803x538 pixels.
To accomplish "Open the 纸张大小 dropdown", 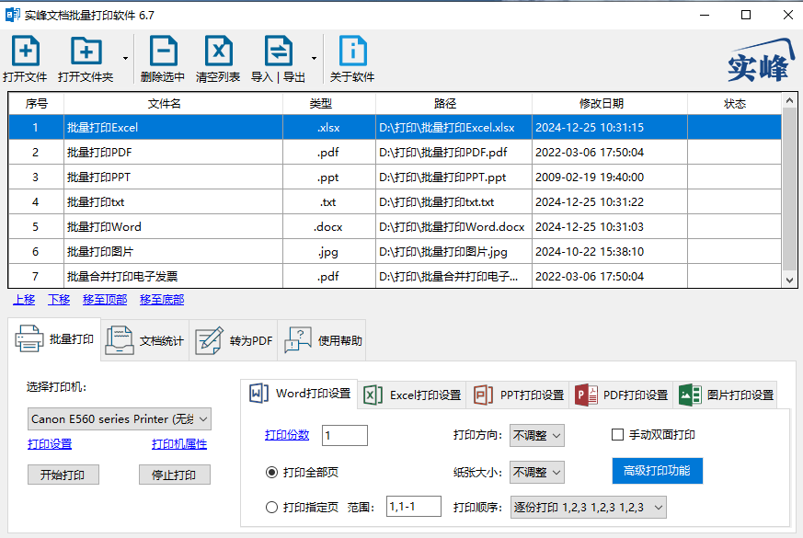I will (536, 472).
